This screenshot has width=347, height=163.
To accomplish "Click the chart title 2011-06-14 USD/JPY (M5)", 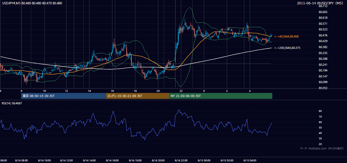I will tap(320, 3).
